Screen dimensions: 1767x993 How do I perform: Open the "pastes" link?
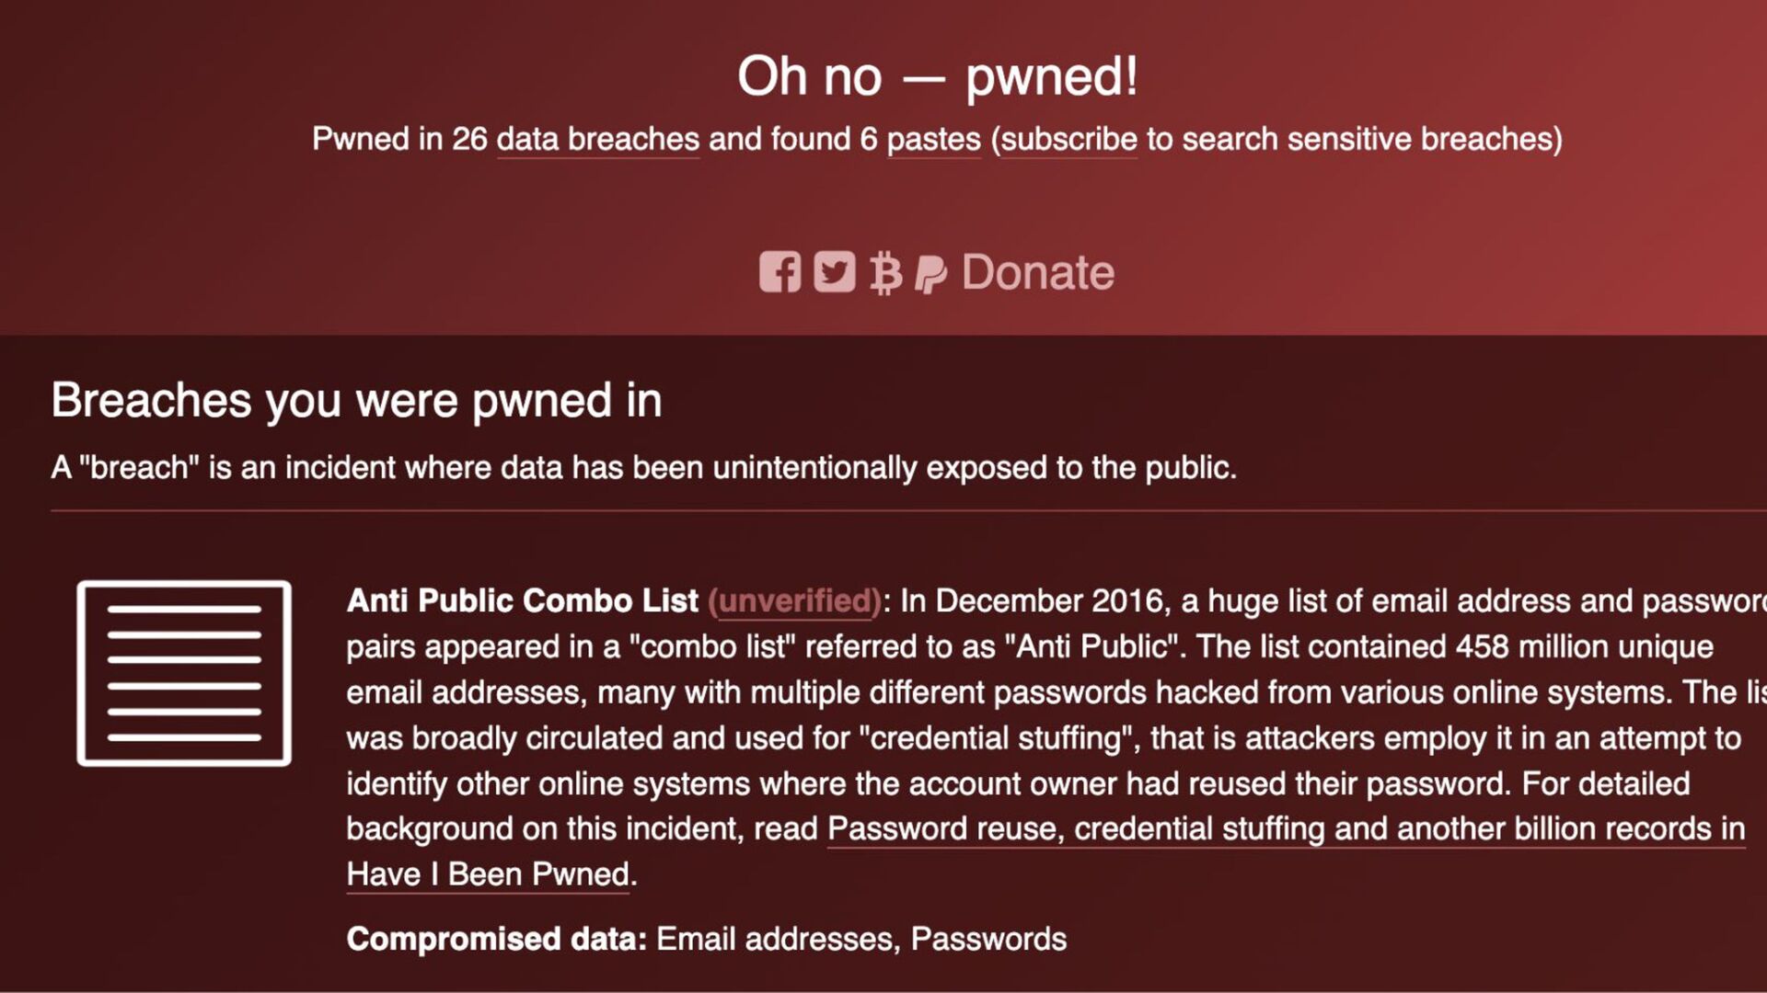933,139
